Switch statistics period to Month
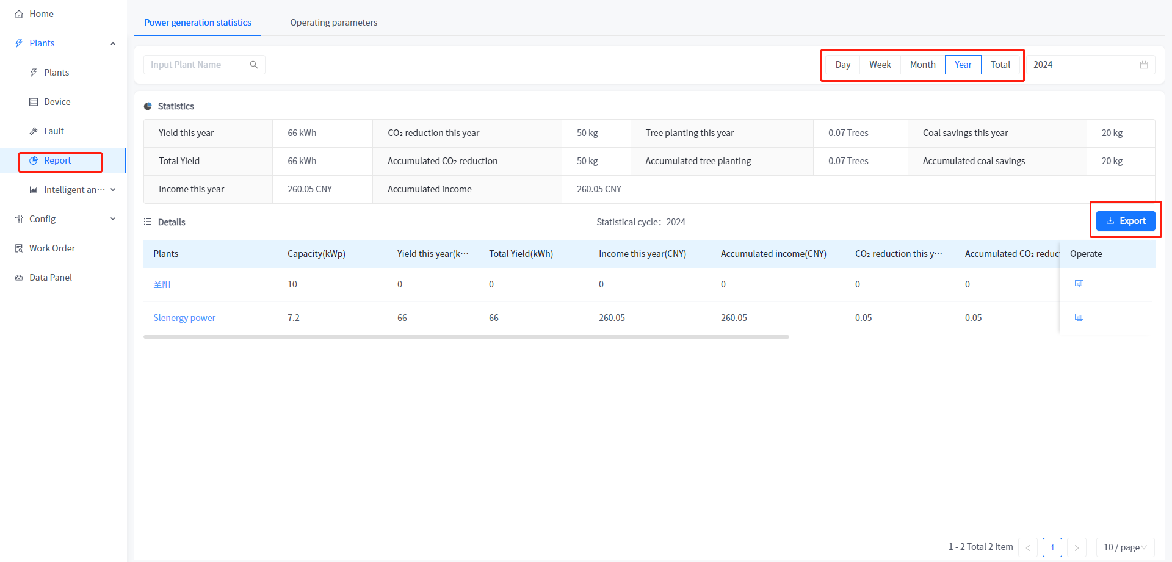The width and height of the screenshot is (1172, 562). tap(922, 65)
